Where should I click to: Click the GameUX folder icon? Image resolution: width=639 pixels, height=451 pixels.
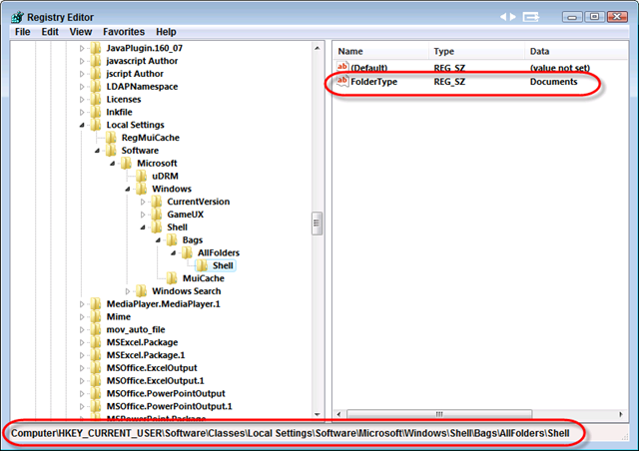pyautogui.click(x=157, y=215)
